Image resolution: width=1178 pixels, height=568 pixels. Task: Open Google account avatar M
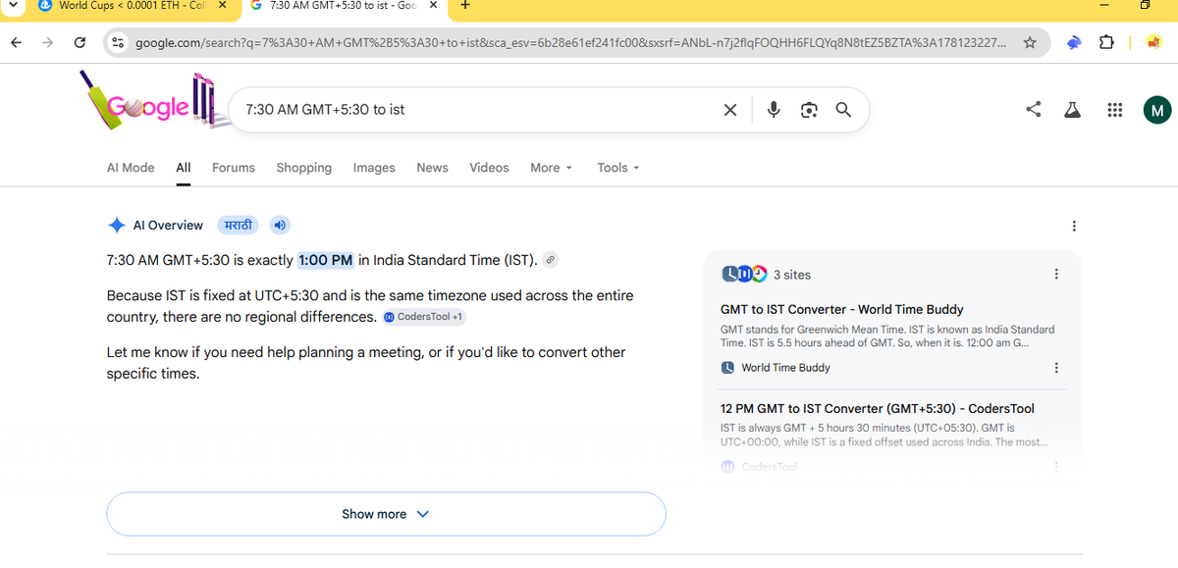(1157, 110)
